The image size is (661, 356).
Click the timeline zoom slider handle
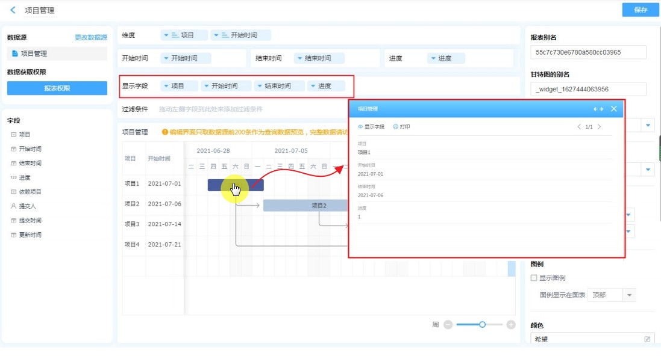click(482, 325)
